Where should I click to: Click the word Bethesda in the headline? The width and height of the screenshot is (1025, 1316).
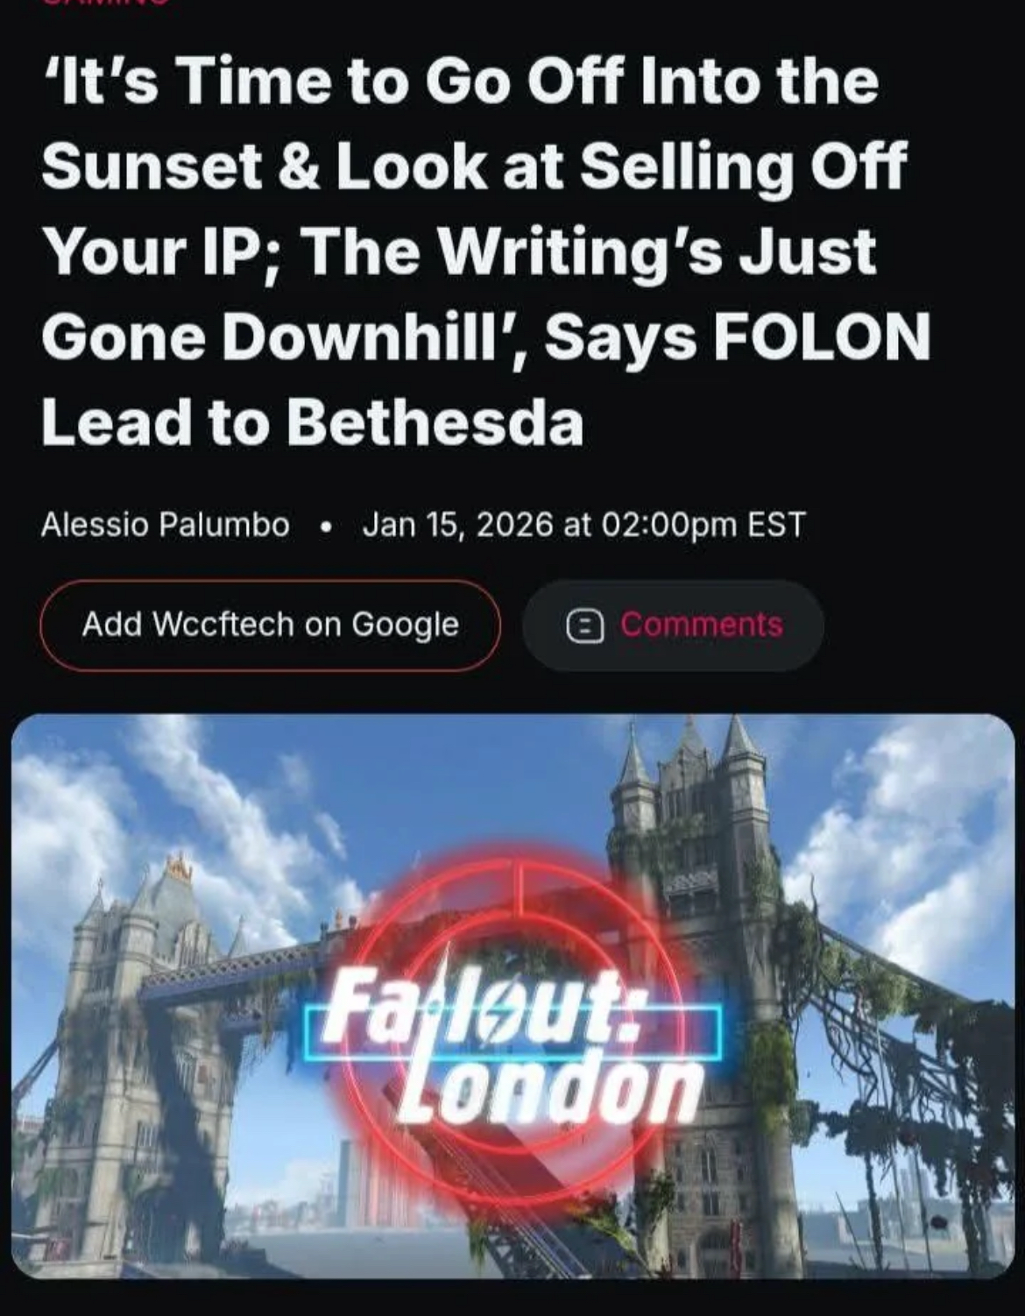coord(435,421)
